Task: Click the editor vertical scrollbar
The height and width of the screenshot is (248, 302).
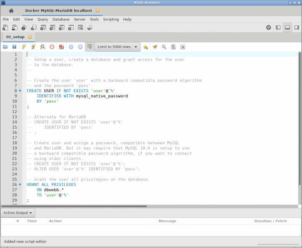Action: tap(300, 118)
